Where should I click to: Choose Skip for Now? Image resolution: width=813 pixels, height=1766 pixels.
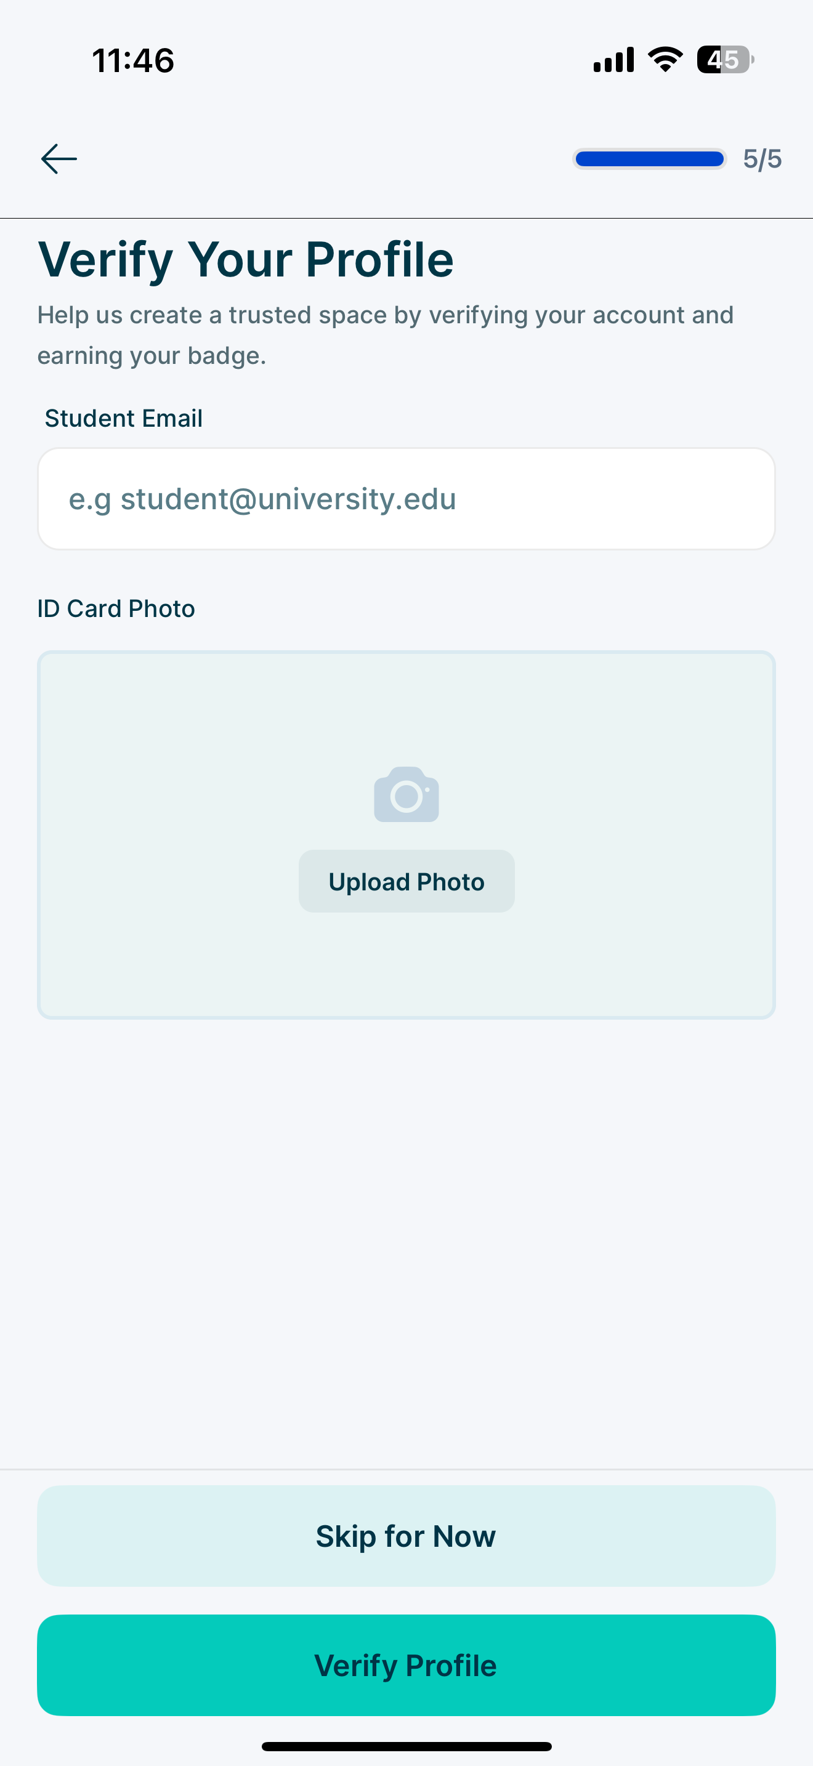[x=407, y=1536]
